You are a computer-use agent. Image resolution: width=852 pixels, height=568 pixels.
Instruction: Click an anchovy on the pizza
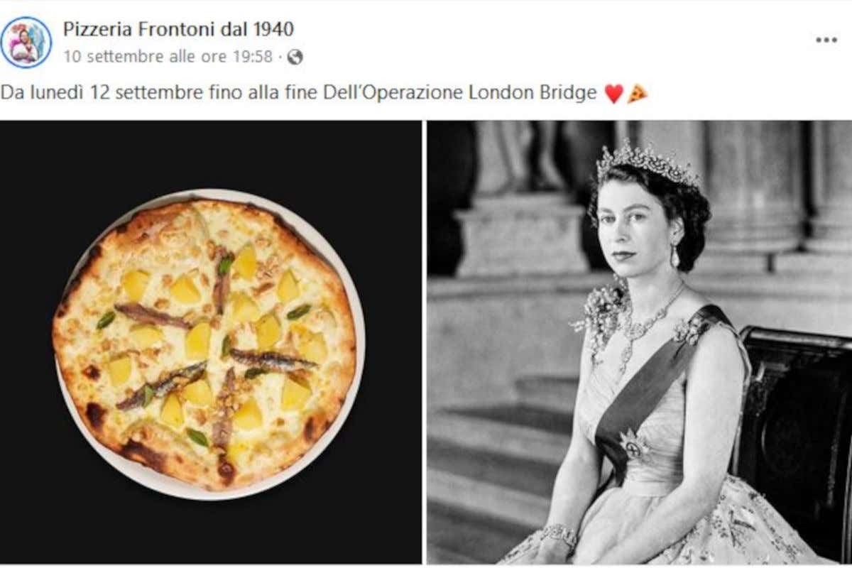[153, 316]
